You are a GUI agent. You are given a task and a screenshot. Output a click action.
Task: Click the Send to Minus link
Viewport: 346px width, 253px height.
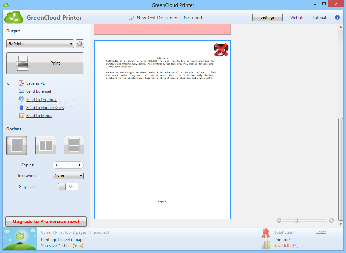[x=39, y=116]
